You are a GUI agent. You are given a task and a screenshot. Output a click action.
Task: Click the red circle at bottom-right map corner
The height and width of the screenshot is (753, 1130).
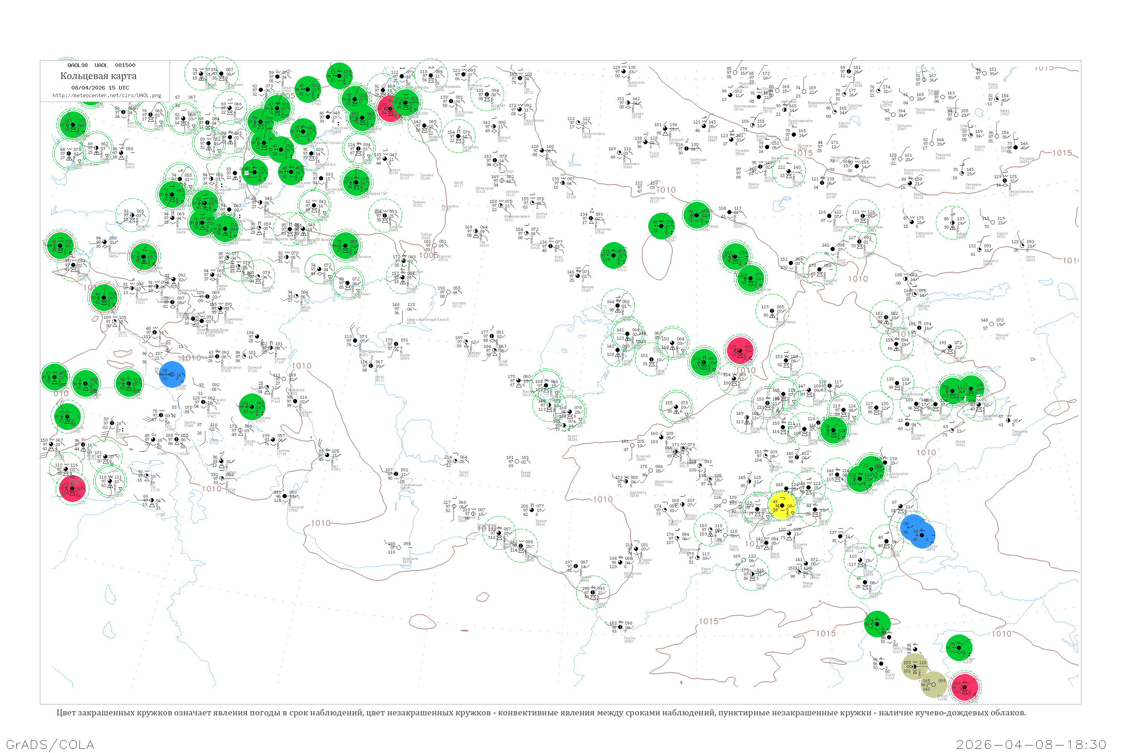pyautogui.click(x=964, y=687)
